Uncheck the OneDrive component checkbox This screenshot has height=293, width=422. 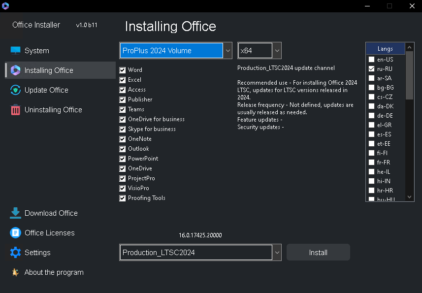click(x=123, y=168)
